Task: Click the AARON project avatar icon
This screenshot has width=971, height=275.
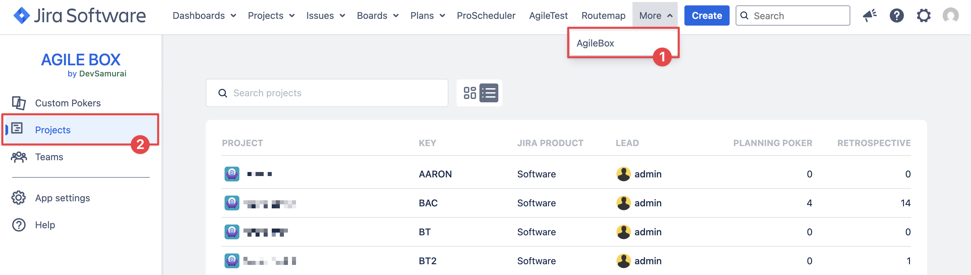Action: coord(232,174)
